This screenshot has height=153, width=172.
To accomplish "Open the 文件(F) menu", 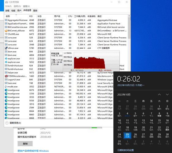I will [8, 6].
